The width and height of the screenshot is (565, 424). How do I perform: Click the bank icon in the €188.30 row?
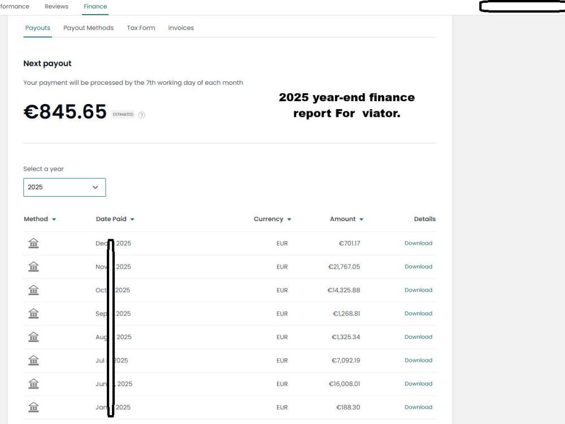point(33,408)
